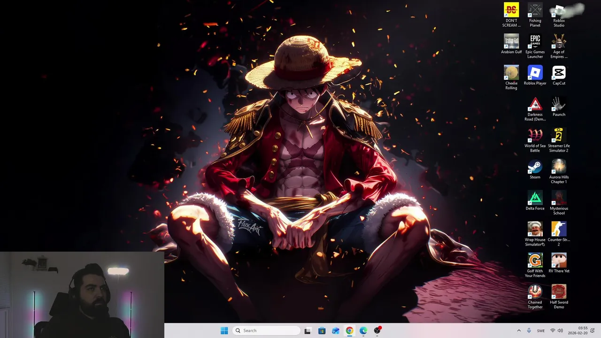601x338 pixels.
Task: Select the Wrap House Simulator shortcut
Action: [535, 234]
